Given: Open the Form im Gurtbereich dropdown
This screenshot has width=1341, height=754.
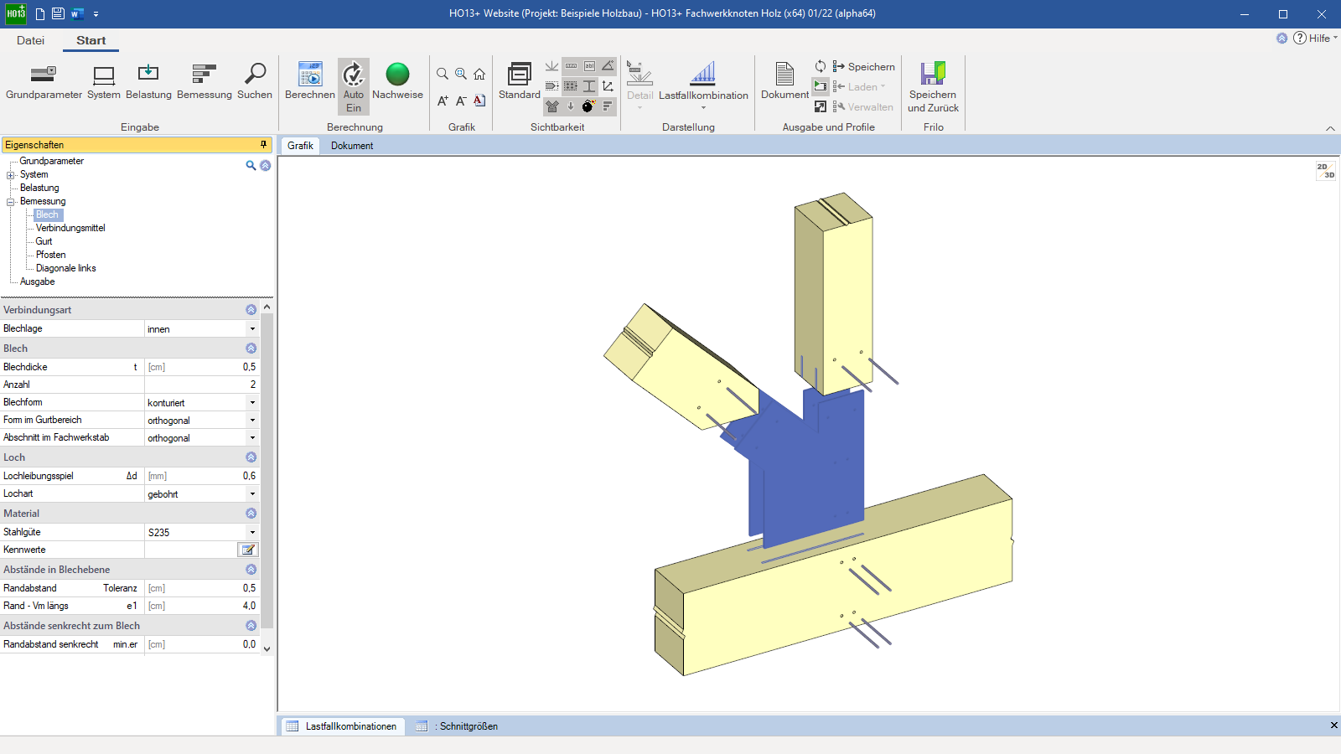Looking at the screenshot, I should 252,421.
